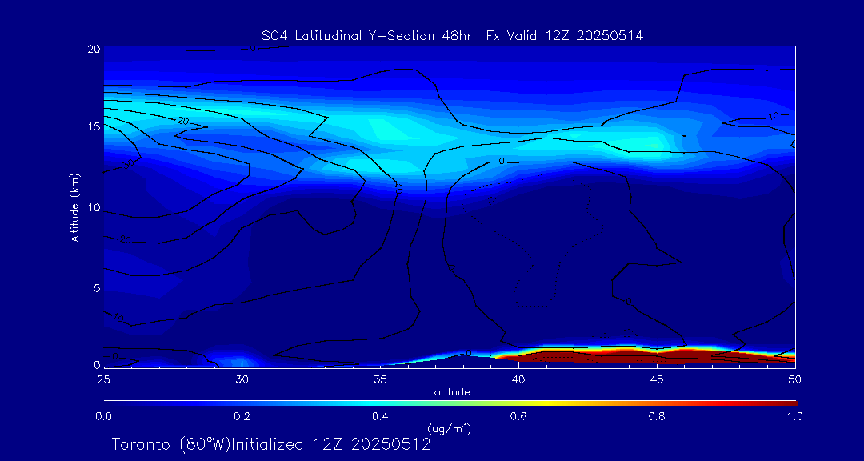Click the "30" contour line label
Screen dimensions: 864x461
[x=130, y=164]
